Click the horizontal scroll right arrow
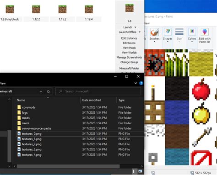 tap(142, 166)
